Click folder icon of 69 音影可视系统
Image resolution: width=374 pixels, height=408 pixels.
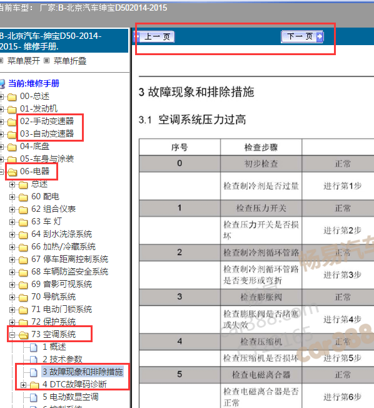(x=23, y=285)
